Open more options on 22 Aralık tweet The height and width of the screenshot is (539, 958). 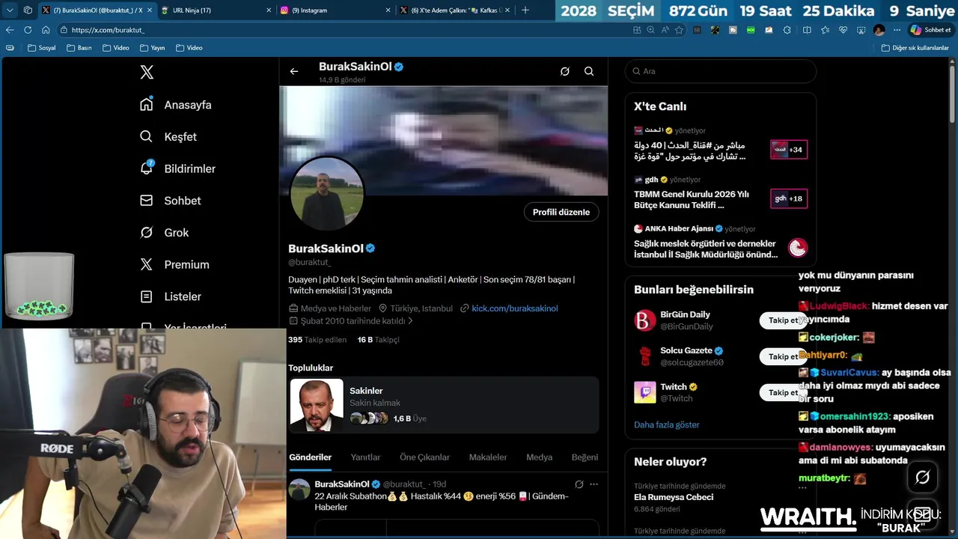click(x=594, y=484)
